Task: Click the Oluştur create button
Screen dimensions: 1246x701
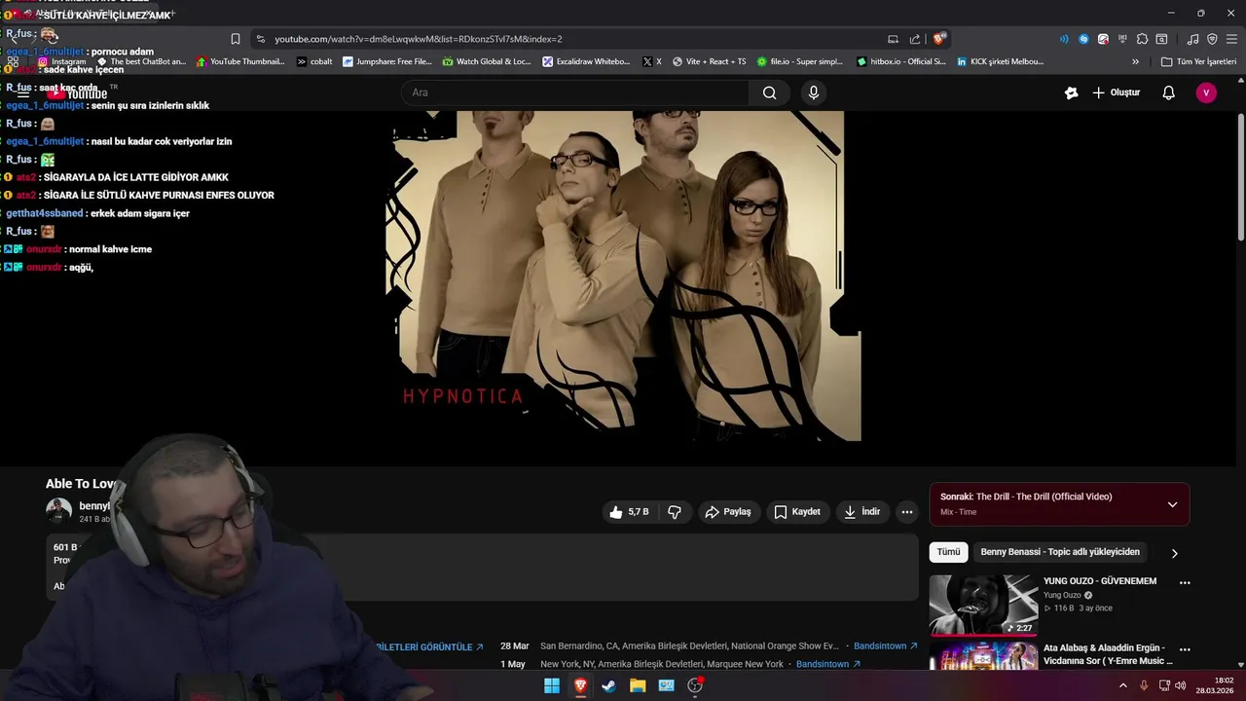Action: 1116,92
